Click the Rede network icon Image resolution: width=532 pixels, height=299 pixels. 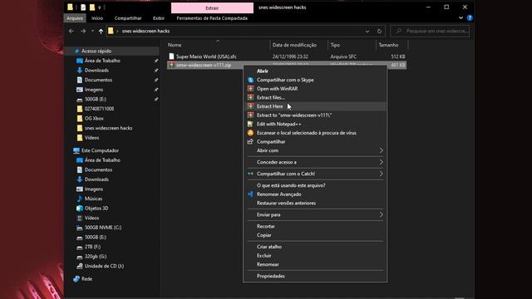click(x=76, y=279)
